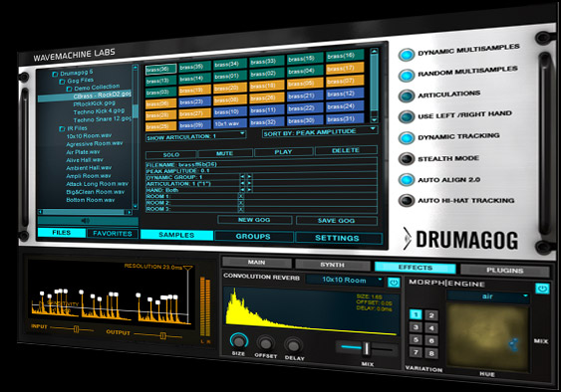Image resolution: width=561 pixels, height=392 pixels.
Task: Toggle the Convolution Reverb power button
Action: coord(394,283)
